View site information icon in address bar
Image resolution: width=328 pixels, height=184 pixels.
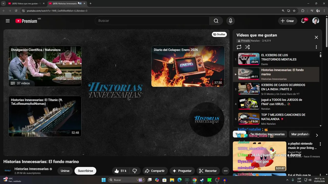23,11
